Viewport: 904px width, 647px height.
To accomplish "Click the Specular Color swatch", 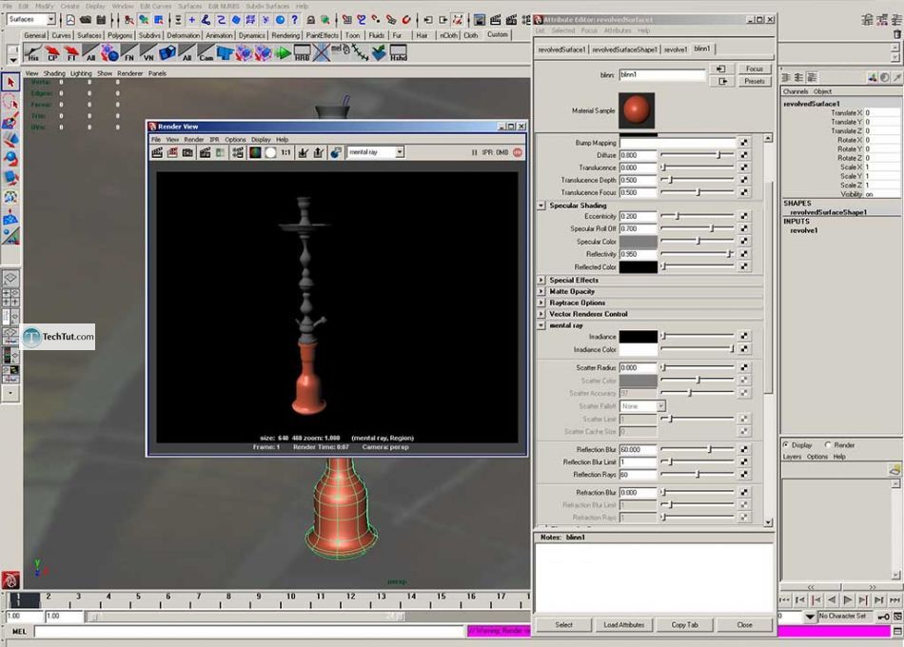I will click(639, 242).
